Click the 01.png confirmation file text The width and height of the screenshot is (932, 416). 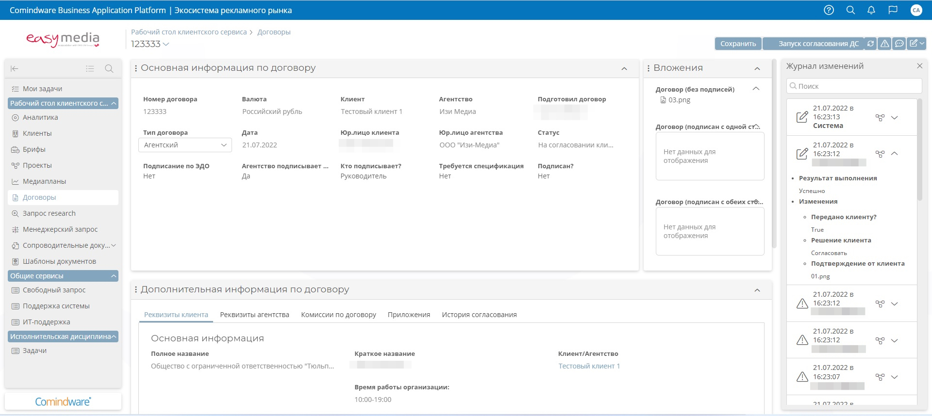point(820,276)
